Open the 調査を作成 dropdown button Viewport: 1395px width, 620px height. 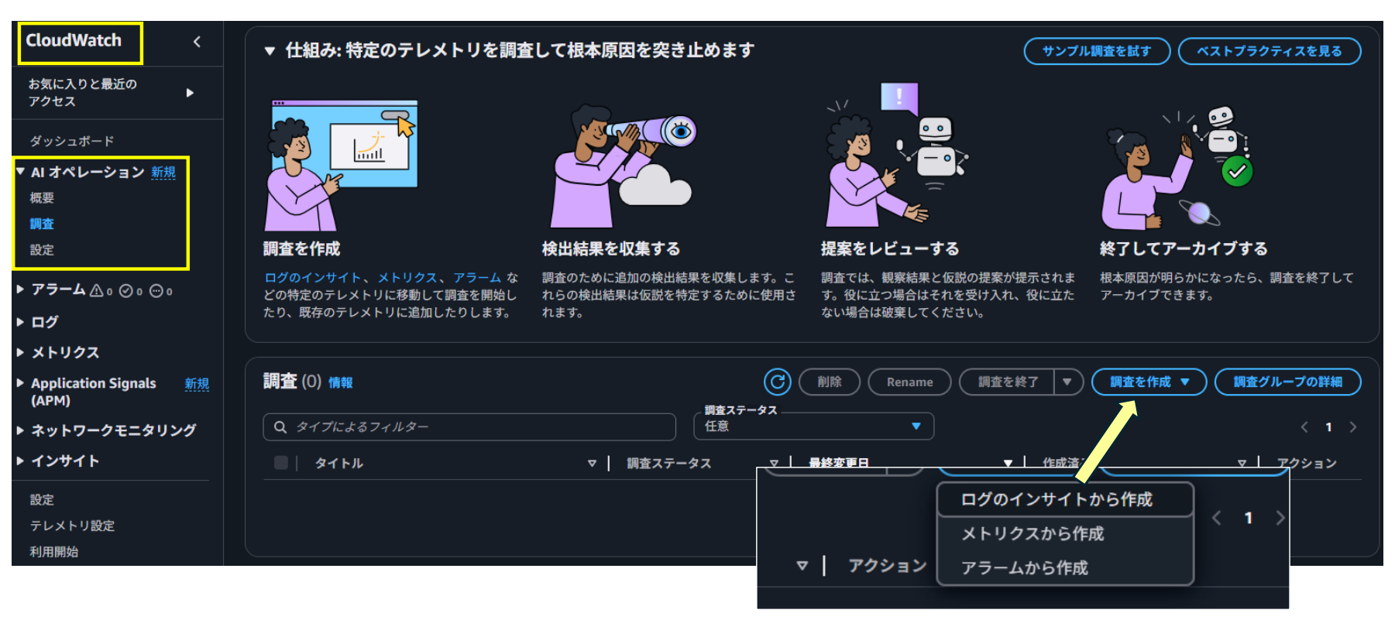[1149, 382]
